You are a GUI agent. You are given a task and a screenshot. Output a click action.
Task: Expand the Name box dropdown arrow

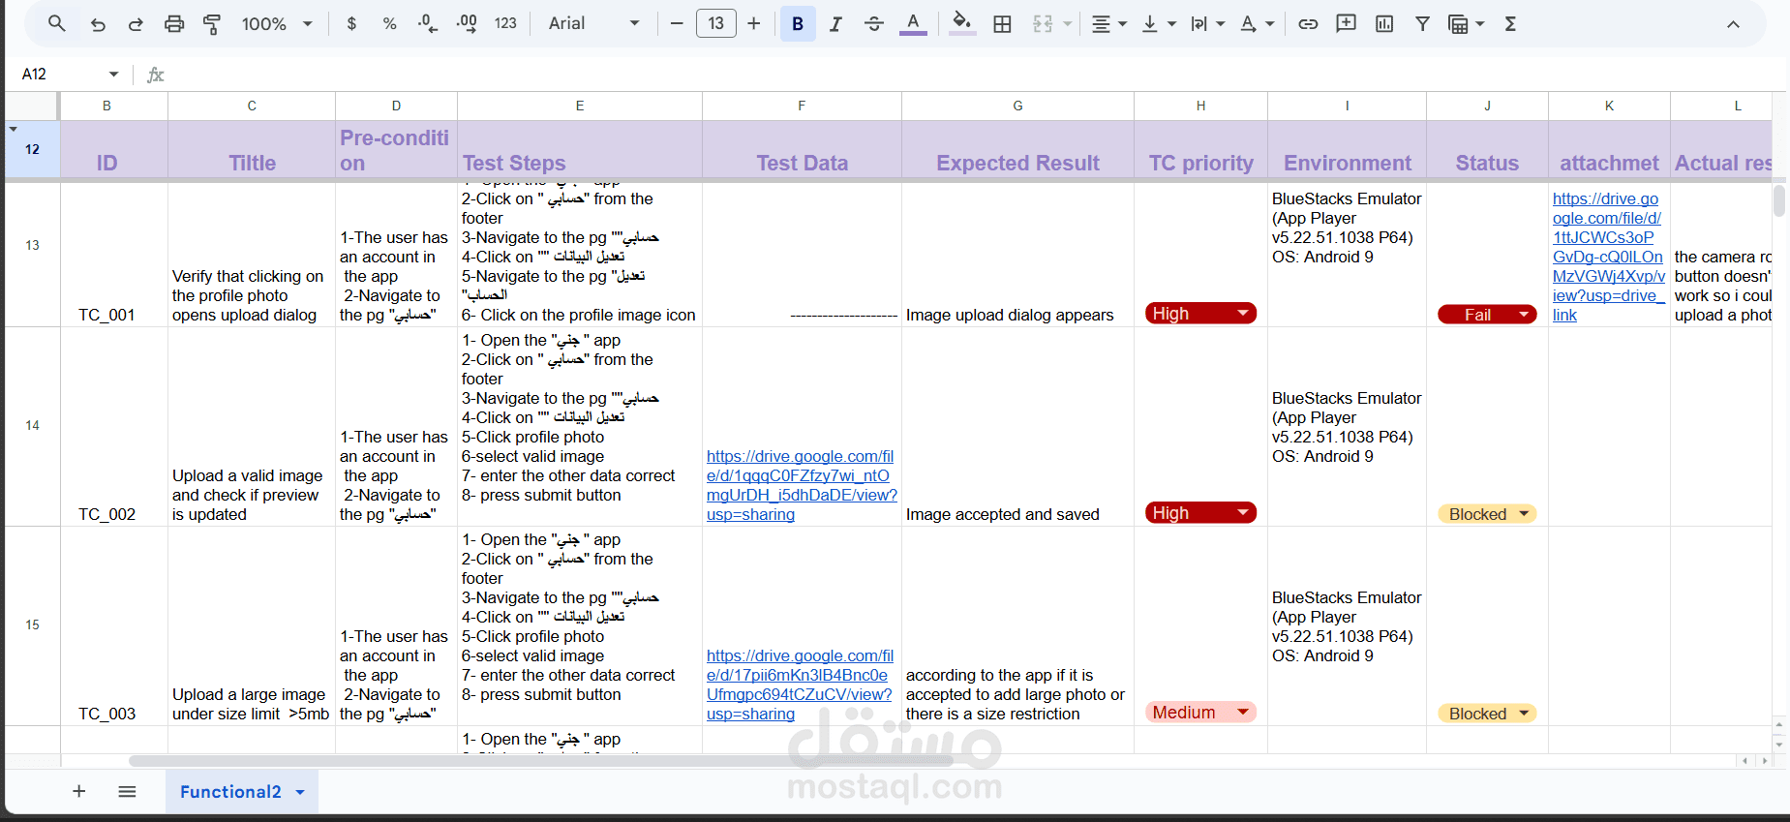click(x=113, y=75)
